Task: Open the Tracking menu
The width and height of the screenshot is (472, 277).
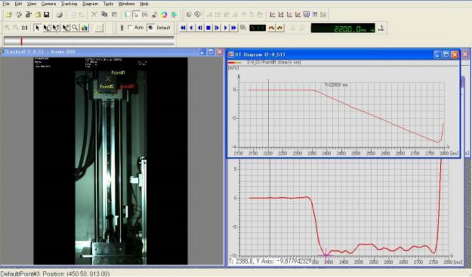Action: tap(69, 3)
